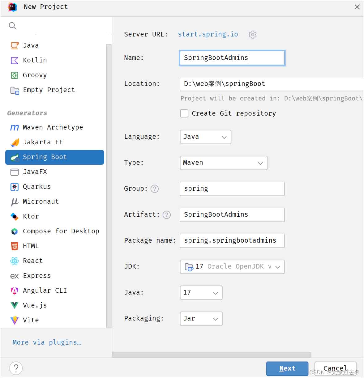Focus the Name input field
Screen dimensions: 364x378
click(x=232, y=58)
